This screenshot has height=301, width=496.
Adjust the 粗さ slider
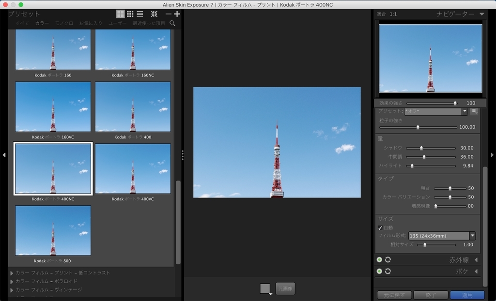(450, 188)
